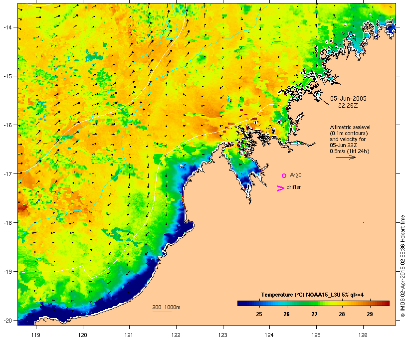Click latitude axis label -19
Image resolution: width=409 pixels, height=339 pixels.
(x=7, y=272)
